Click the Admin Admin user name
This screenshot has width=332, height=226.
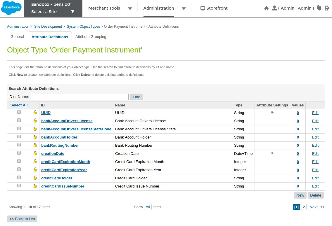click(x=296, y=8)
